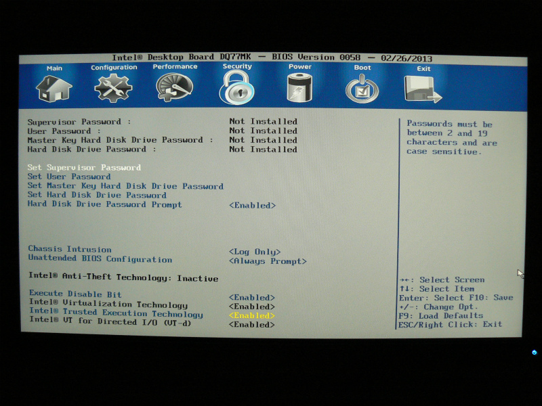Click the Enter: Select hint
This screenshot has height=406, width=542.
(431, 298)
